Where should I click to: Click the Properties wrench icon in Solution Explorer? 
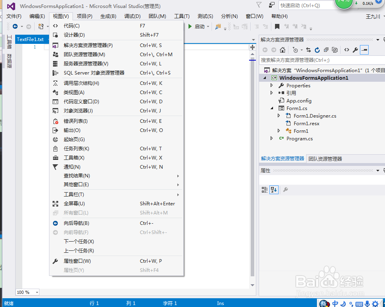click(355, 50)
